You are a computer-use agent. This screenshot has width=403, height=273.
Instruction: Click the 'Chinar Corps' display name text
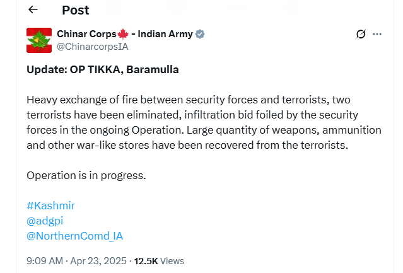(x=86, y=34)
